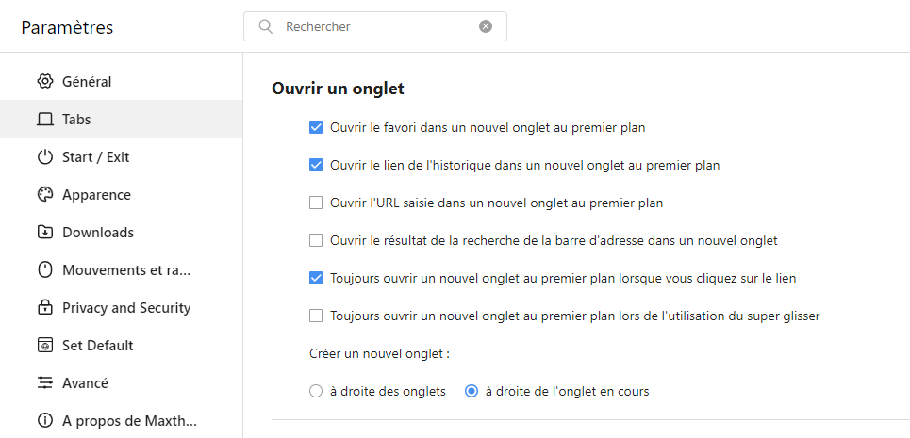Select radio 'à droite des onglets'
Image resolution: width=910 pixels, height=438 pixels.
click(316, 392)
